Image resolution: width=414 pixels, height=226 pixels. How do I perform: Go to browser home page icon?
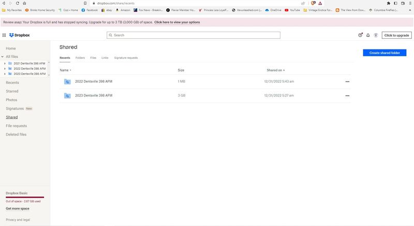[24, 3]
